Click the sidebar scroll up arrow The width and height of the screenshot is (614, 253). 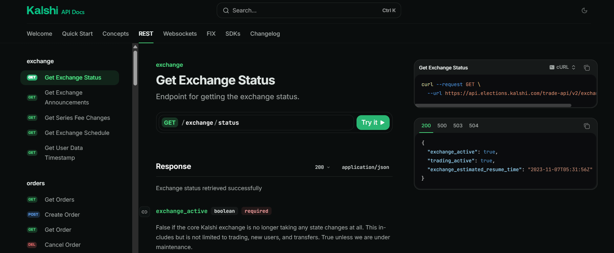[x=135, y=47]
